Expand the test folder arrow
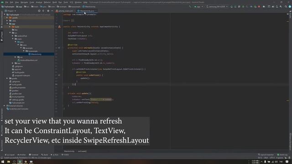 pyautogui.click(x=13, y=63)
